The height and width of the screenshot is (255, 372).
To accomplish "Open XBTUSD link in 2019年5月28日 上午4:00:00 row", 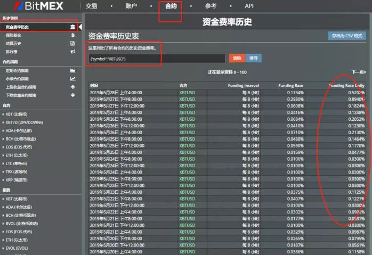I will click(187, 93).
